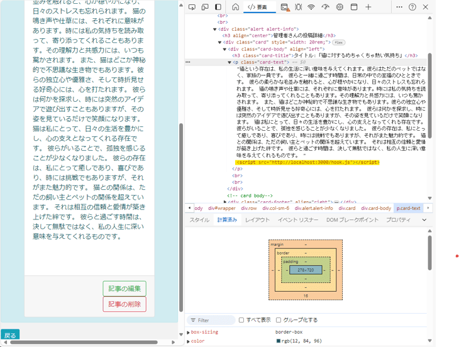Image resolution: width=459 pixels, height=347 pixels.
Task: Enable the グループ化する checkbox
Action: [279, 320]
